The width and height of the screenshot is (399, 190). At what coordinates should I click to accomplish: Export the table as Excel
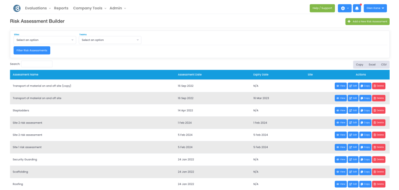[x=372, y=65]
